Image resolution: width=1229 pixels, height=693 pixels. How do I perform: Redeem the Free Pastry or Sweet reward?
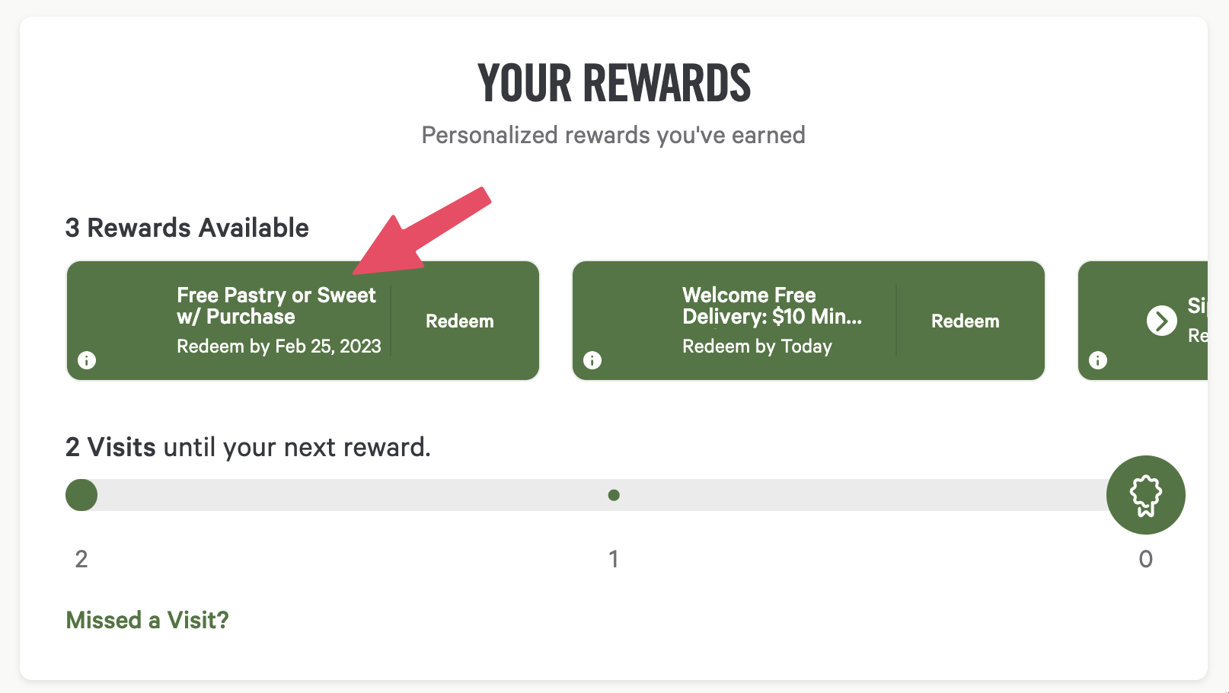point(460,321)
